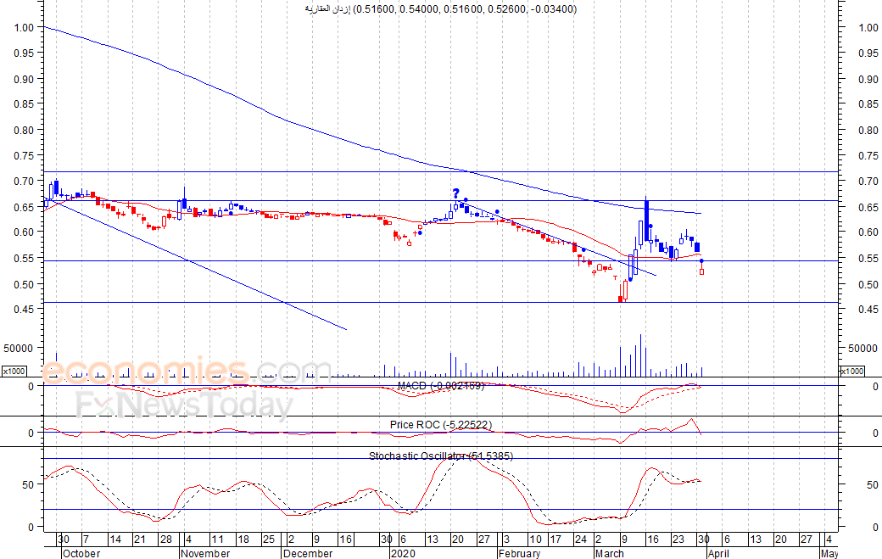The height and width of the screenshot is (559, 882).
Task: Click 50000 volume label on right axis
Action: 862,348
